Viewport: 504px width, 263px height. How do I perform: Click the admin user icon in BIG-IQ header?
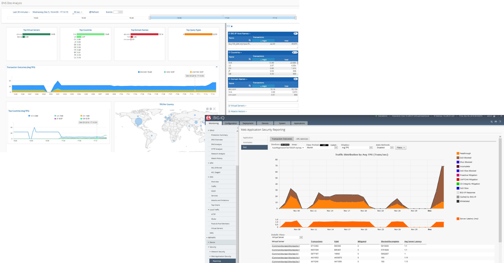point(495,116)
